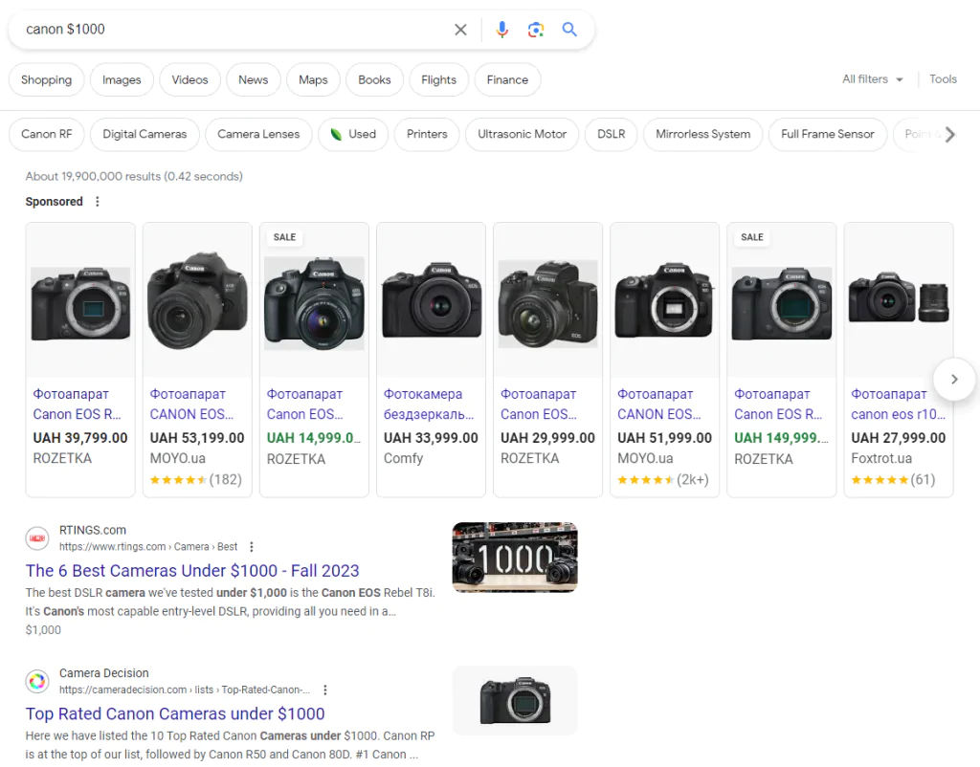The width and height of the screenshot is (980, 767).
Task: Apply the DSLR filter chip
Action: 612,134
